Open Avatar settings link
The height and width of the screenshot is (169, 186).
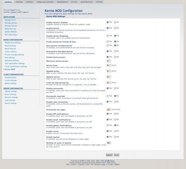click(11, 52)
